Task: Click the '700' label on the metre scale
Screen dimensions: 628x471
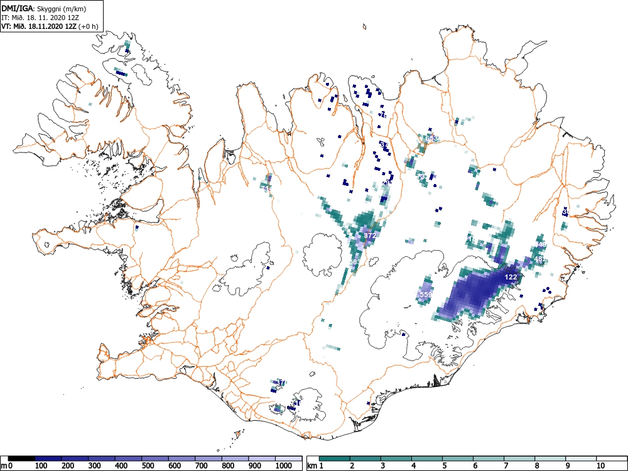Action: [x=202, y=466]
